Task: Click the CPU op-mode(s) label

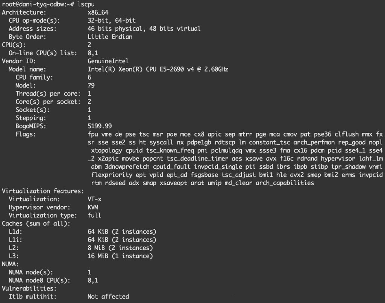Action: pos(34,20)
